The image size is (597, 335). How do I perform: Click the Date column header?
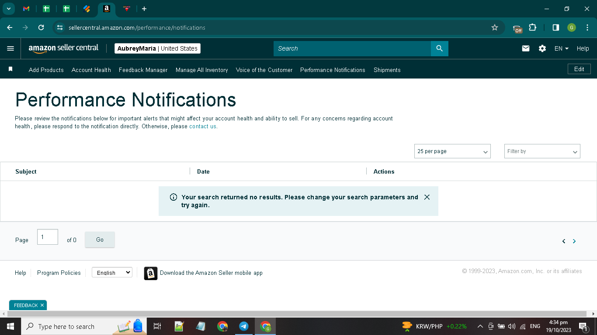(203, 171)
